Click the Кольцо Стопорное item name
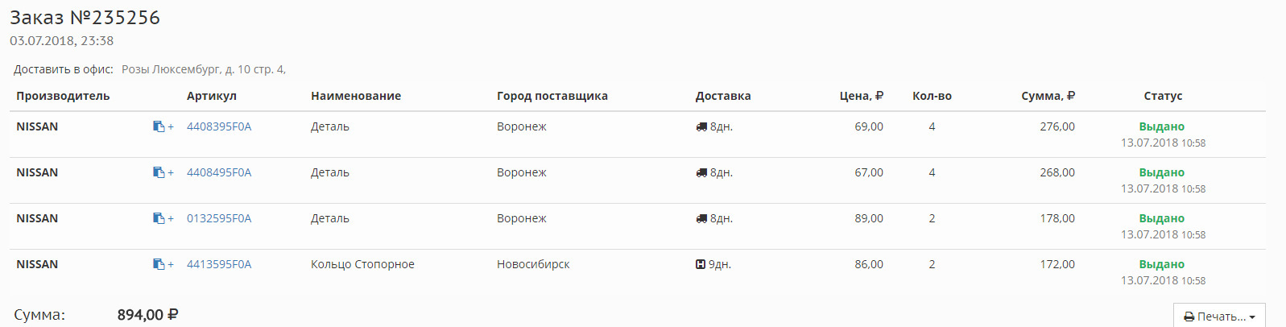The image size is (1286, 327). pyautogui.click(x=362, y=264)
